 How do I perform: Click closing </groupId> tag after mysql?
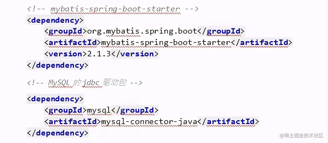coord(135,110)
